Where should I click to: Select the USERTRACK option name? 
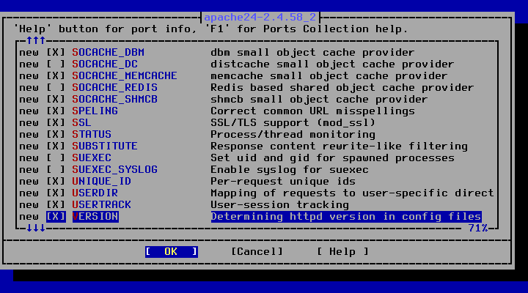coord(102,205)
